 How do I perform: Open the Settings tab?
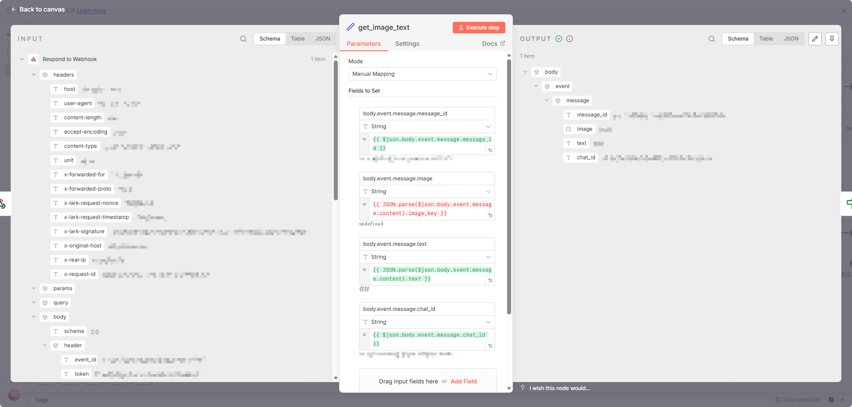pyautogui.click(x=407, y=44)
